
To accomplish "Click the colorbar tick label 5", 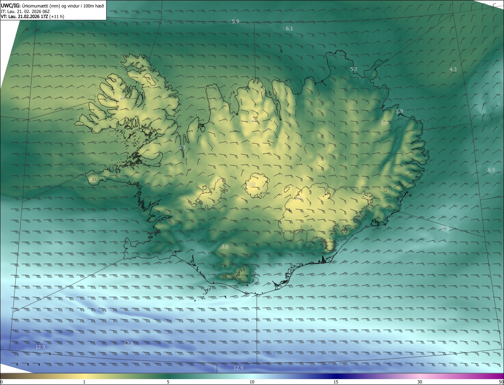I will coord(168,382).
